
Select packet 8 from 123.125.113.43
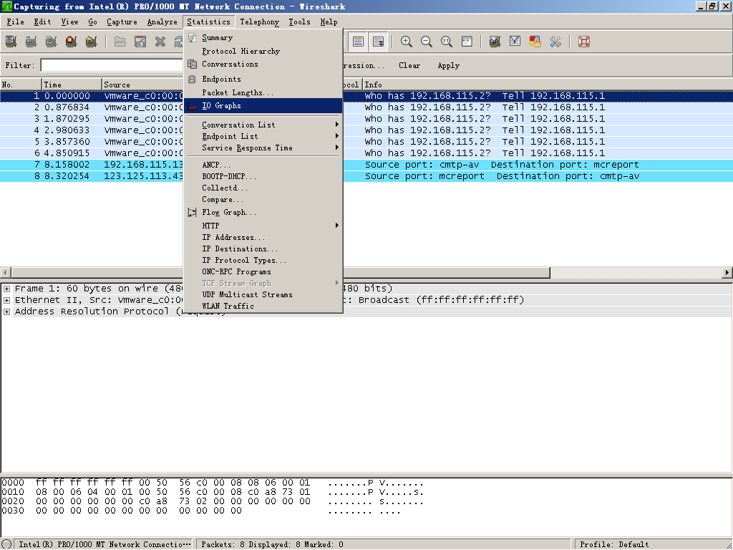pos(366,176)
